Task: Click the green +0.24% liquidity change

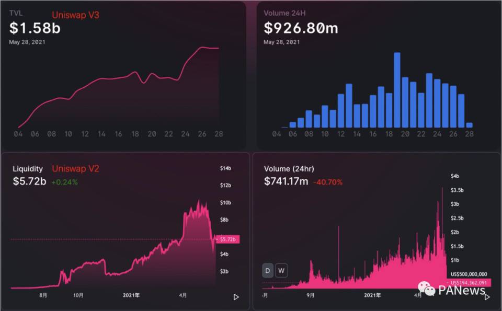Action: click(64, 182)
